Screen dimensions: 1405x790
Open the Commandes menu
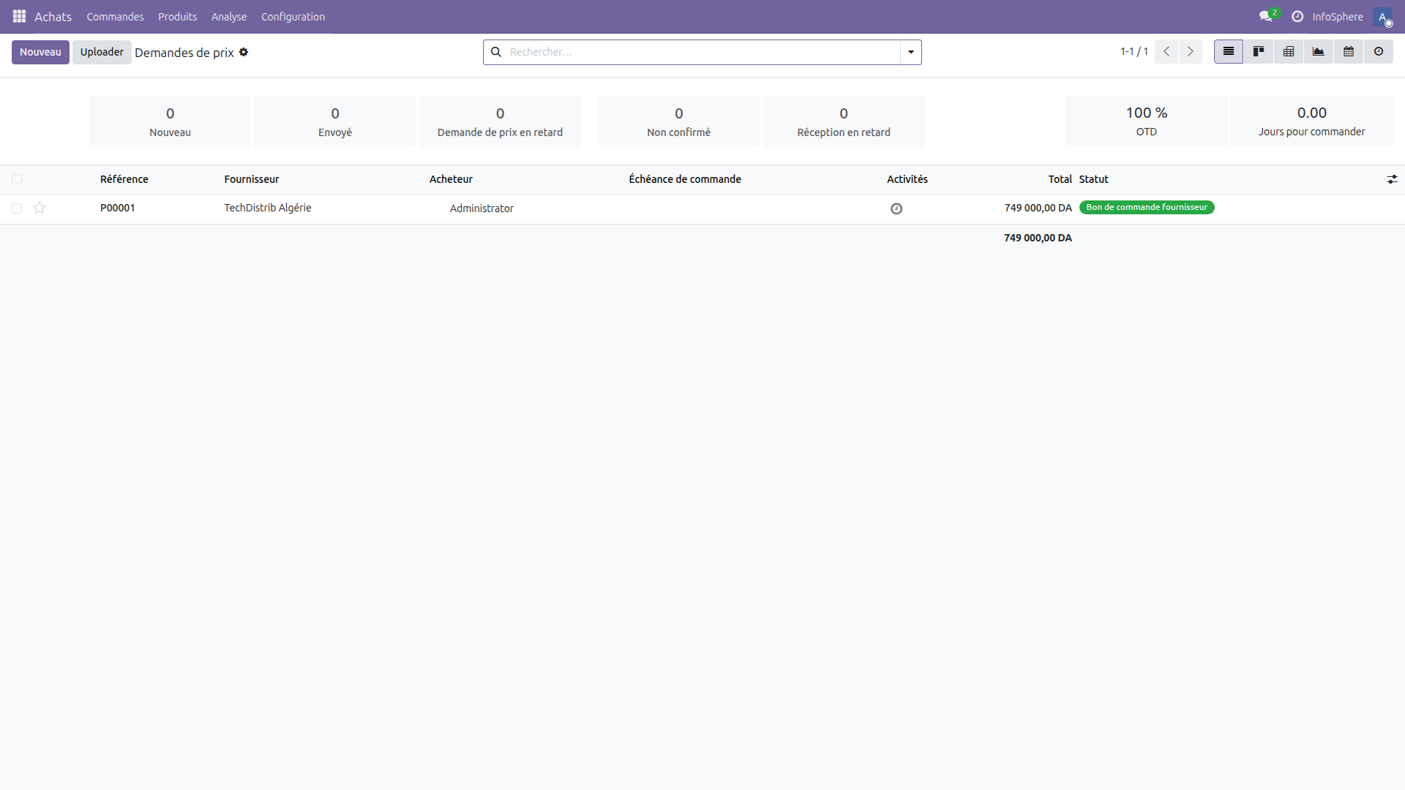(x=115, y=16)
